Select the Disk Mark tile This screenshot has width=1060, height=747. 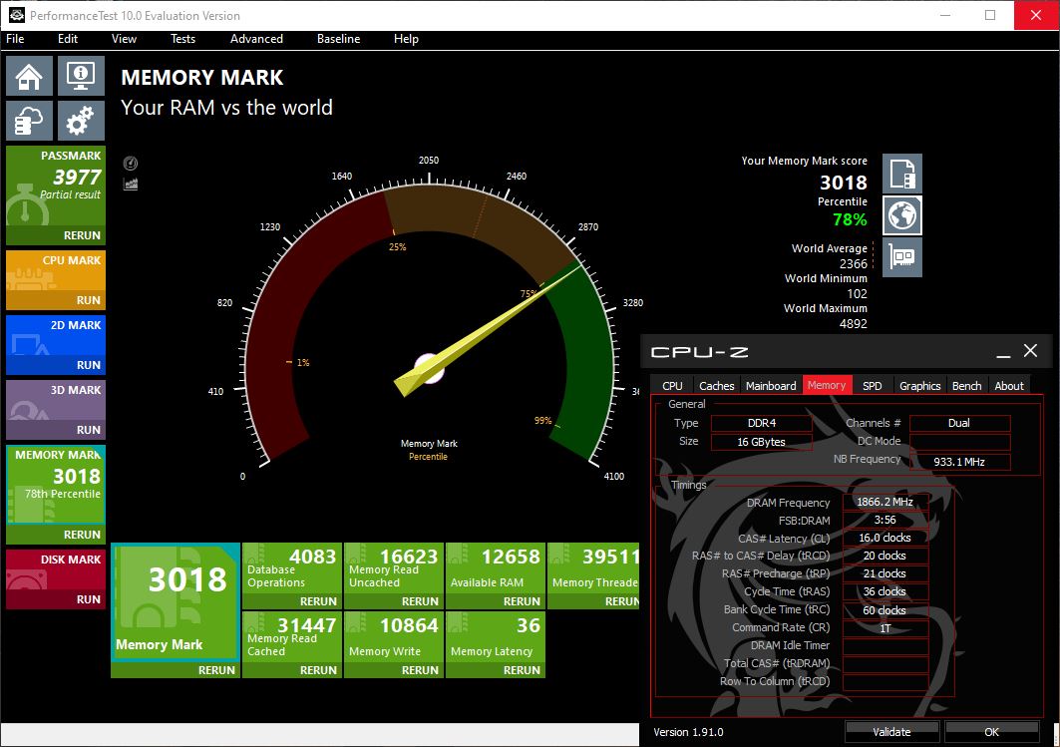tap(56, 569)
